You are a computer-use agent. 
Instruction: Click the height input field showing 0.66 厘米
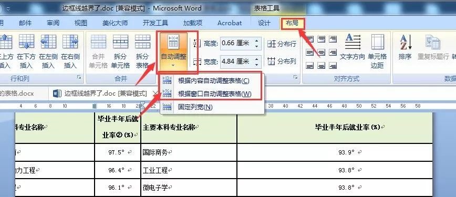pyautogui.click(x=237, y=44)
